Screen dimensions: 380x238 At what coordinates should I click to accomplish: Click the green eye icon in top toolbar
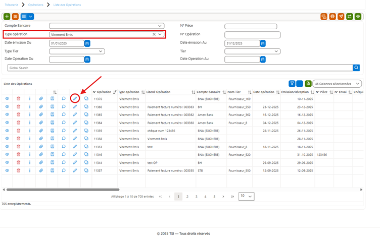(358, 17)
